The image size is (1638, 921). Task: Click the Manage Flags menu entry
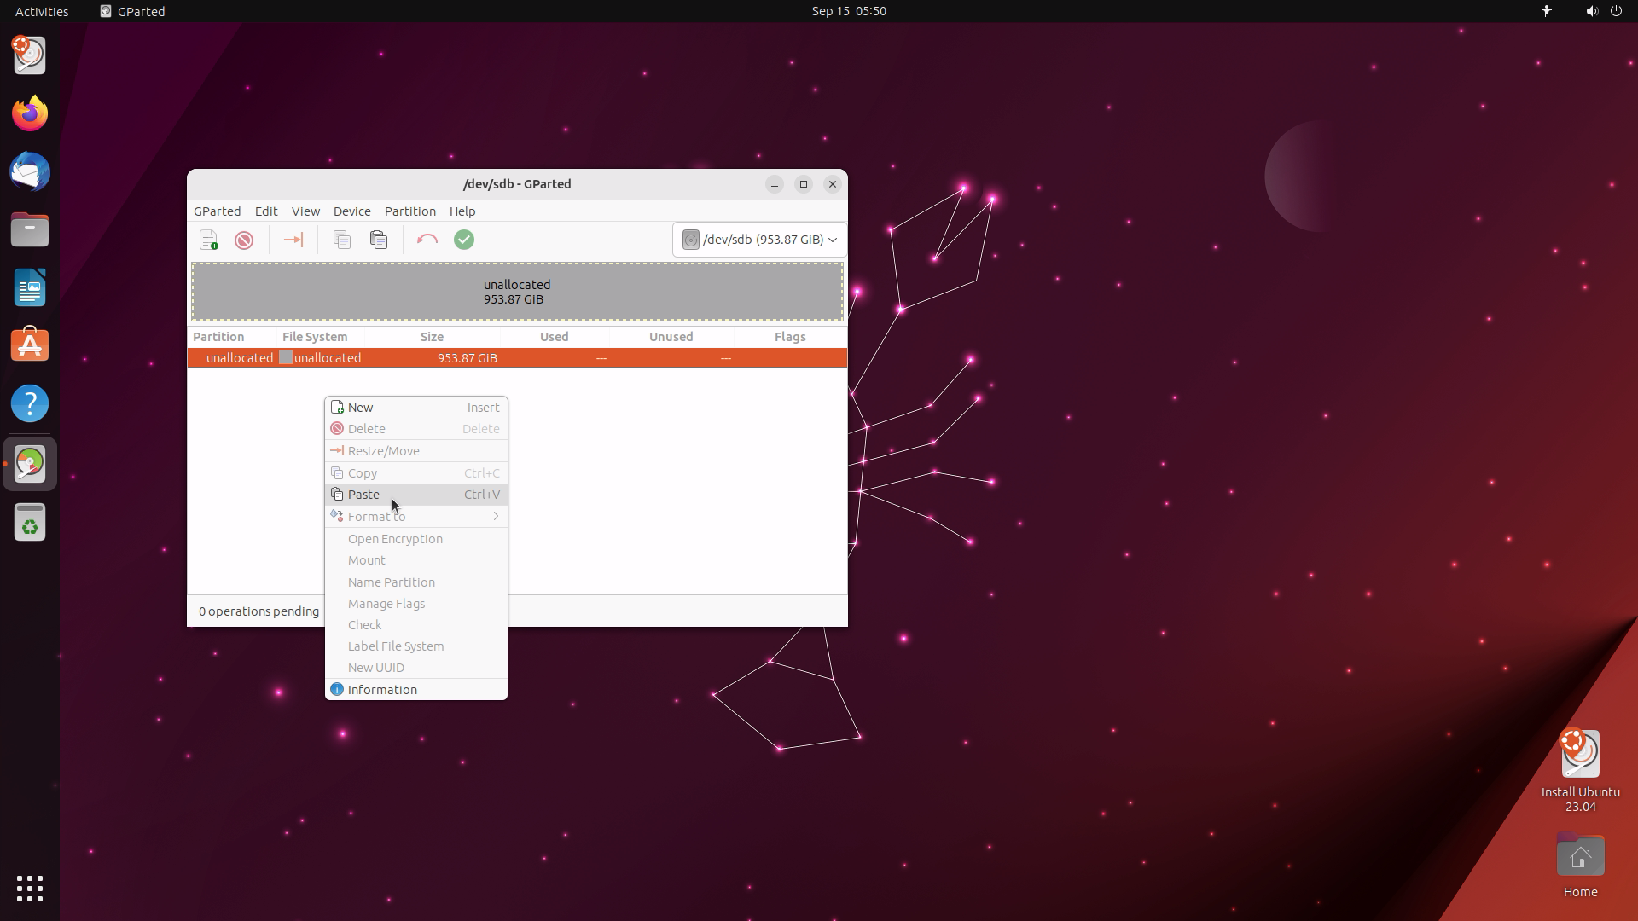coord(416,604)
